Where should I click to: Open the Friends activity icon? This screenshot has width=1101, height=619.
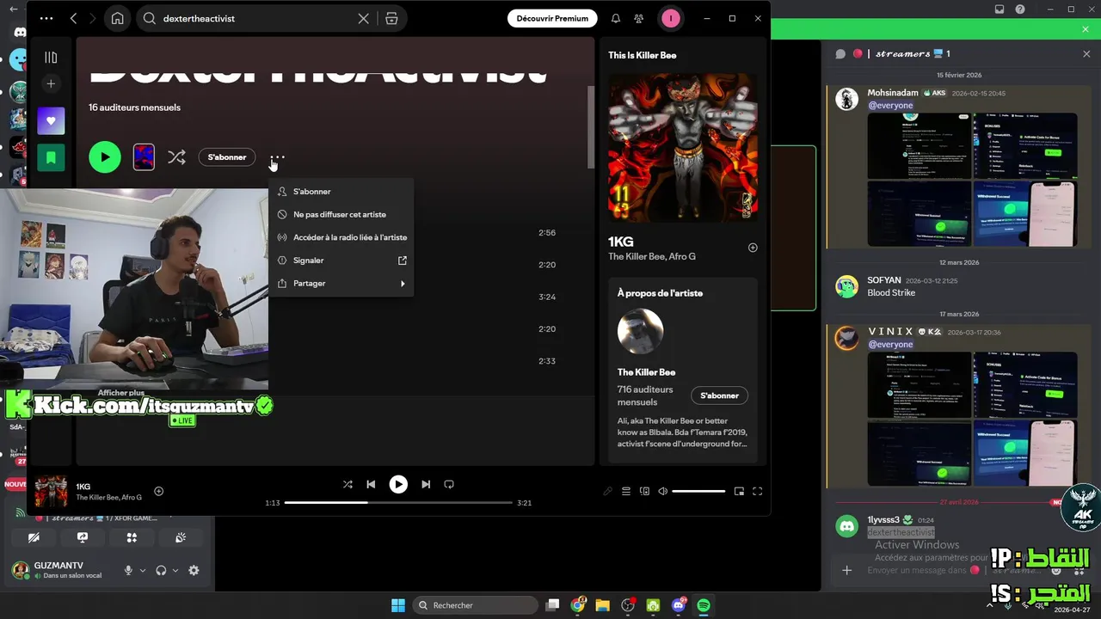pyautogui.click(x=638, y=18)
